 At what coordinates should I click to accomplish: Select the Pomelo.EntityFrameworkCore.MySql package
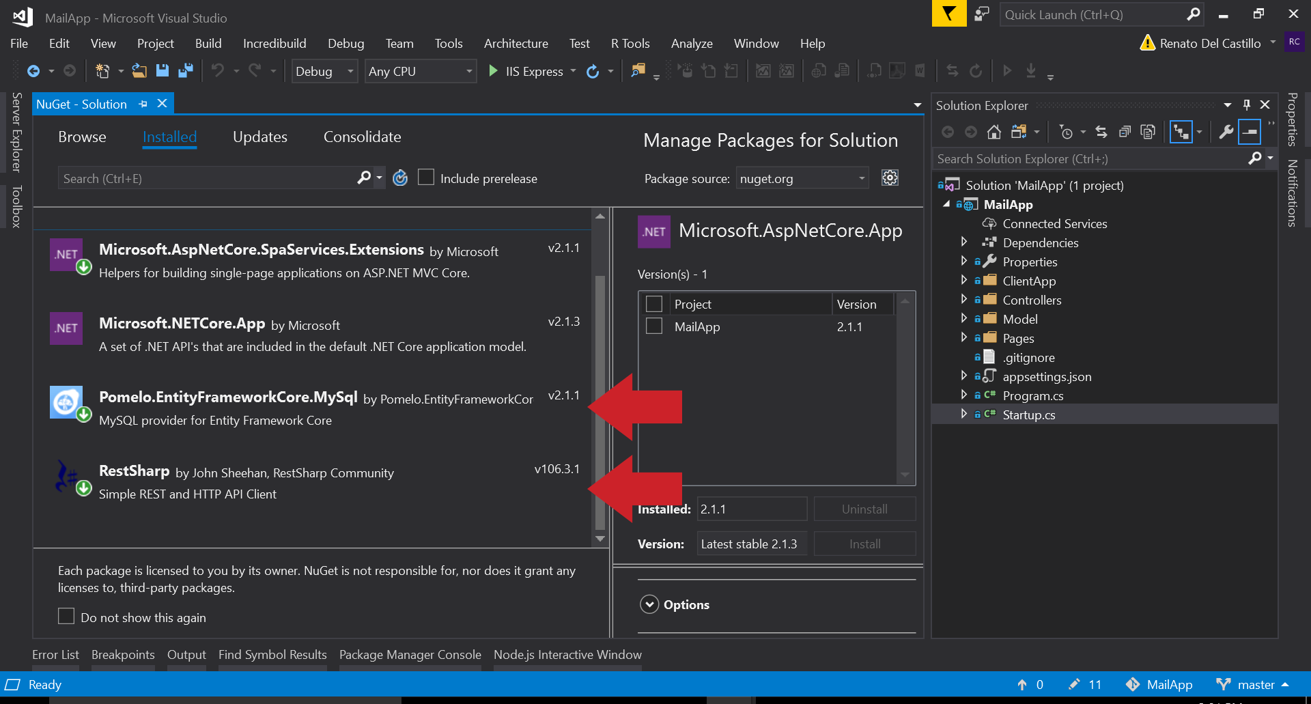(313, 408)
